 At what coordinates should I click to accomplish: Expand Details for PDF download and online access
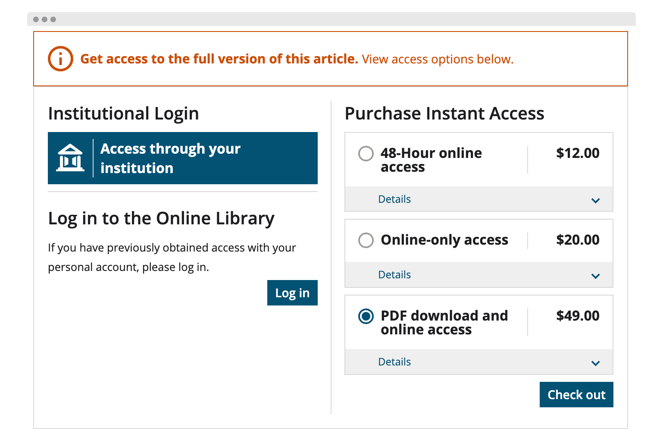[394, 362]
